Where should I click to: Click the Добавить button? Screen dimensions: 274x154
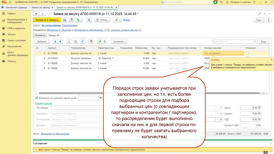(x=42, y=42)
